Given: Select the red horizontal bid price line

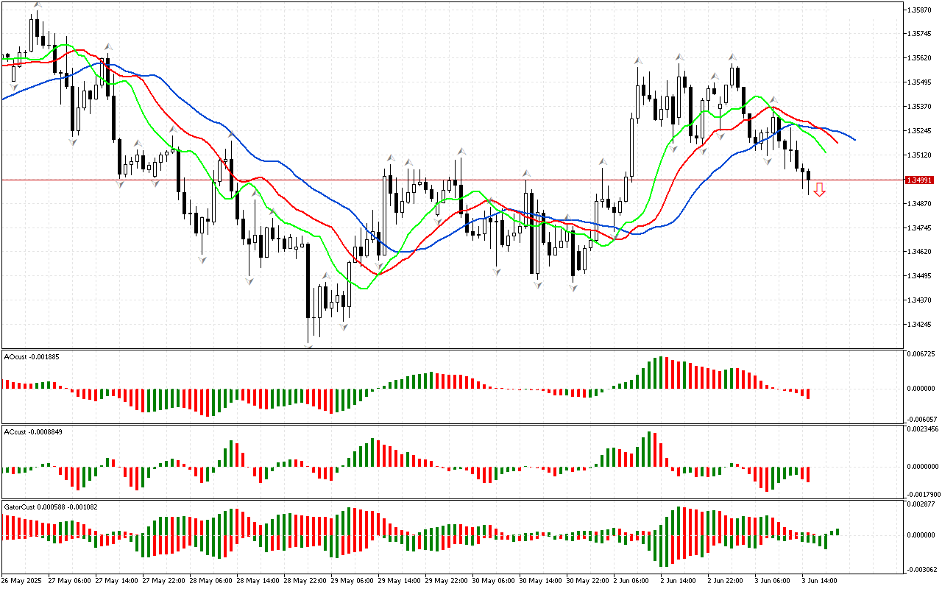Looking at the screenshot, I should coord(442,180).
